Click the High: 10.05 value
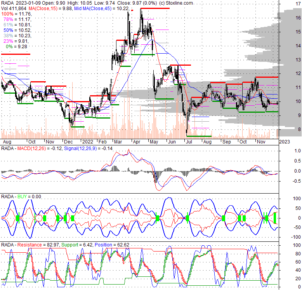Screen dimensions: 302x290 point(80,3)
